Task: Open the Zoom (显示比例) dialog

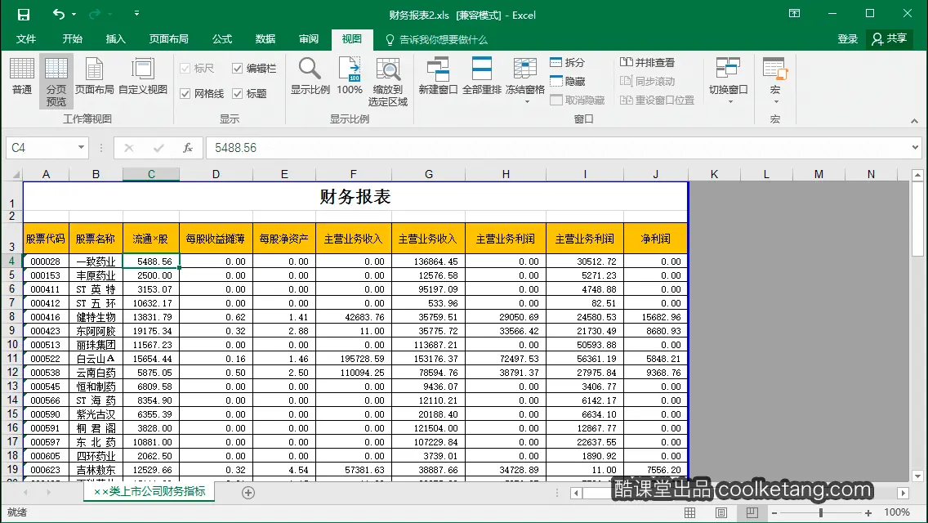Action: (x=310, y=76)
